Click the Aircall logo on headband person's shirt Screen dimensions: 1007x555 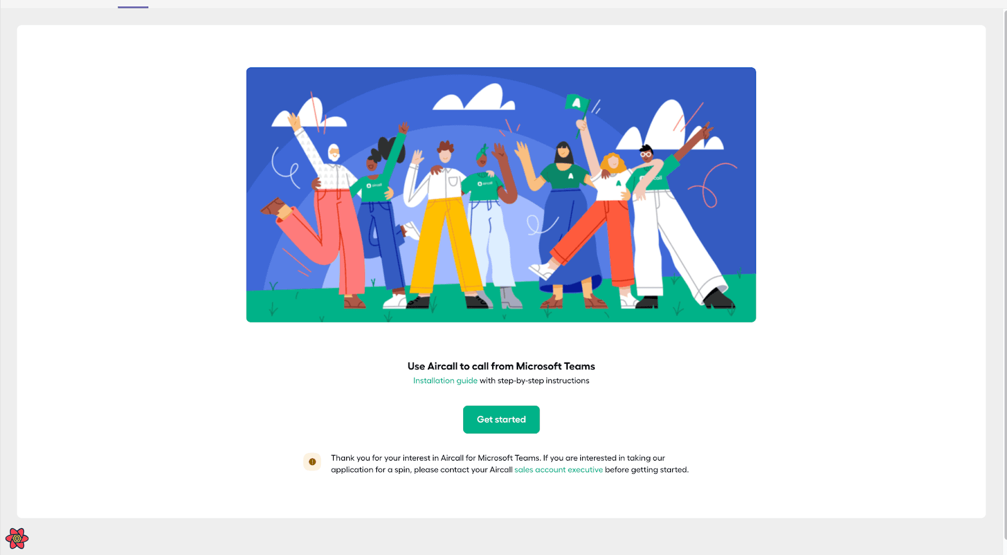pyautogui.click(x=485, y=183)
